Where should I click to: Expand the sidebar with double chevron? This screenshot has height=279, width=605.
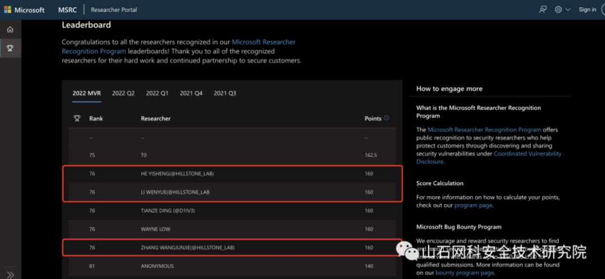(11, 275)
